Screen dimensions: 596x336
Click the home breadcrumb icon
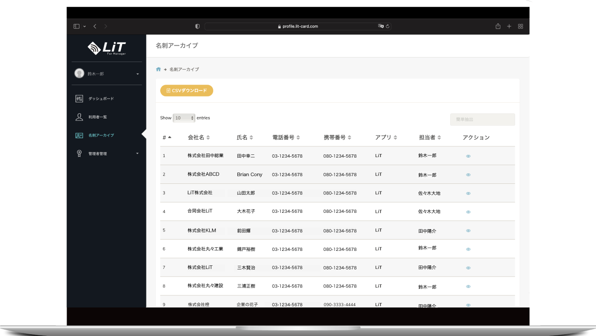[x=159, y=69]
